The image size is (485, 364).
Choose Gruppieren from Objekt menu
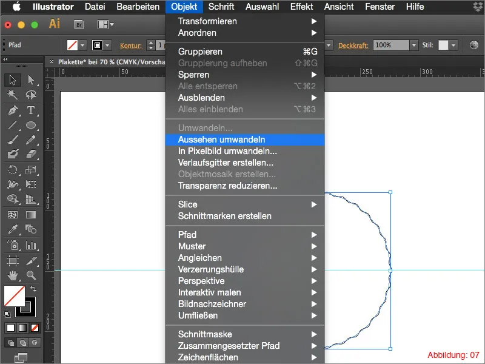tap(245, 52)
